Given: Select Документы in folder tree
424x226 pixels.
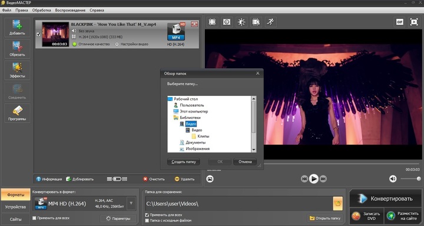Looking at the screenshot, I should tap(196, 142).
